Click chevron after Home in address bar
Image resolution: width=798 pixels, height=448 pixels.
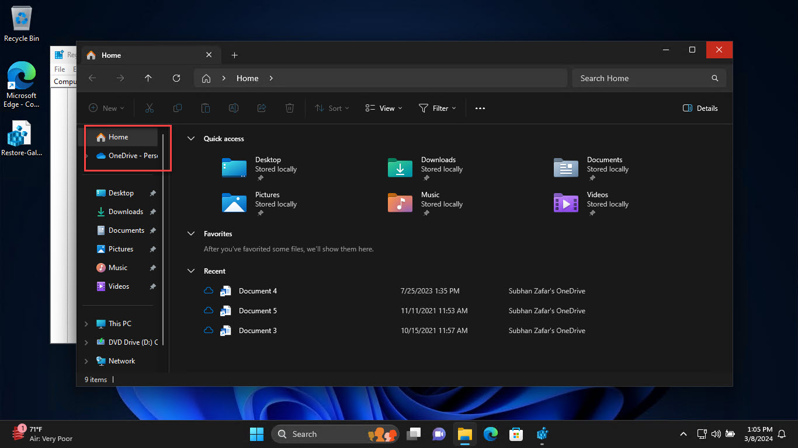pyautogui.click(x=271, y=78)
